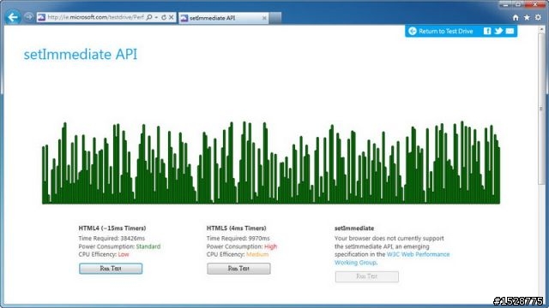Click the green bar chart visualization
The image size is (549, 308).
coord(271,163)
